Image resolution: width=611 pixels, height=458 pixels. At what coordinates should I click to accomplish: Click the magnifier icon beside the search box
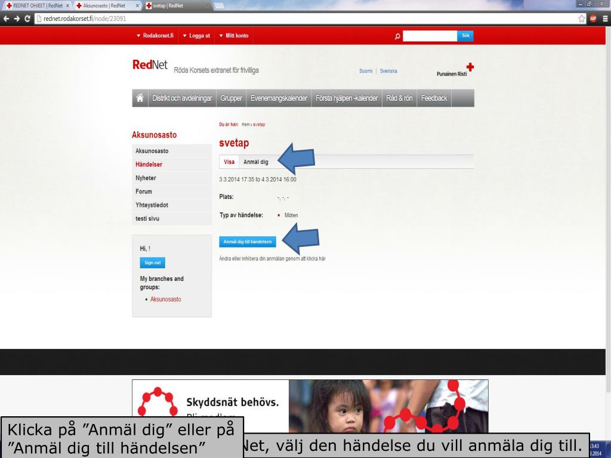(x=397, y=36)
